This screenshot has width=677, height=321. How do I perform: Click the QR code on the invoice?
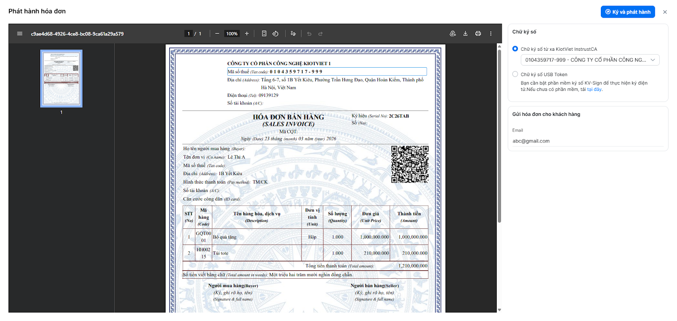coord(410,164)
